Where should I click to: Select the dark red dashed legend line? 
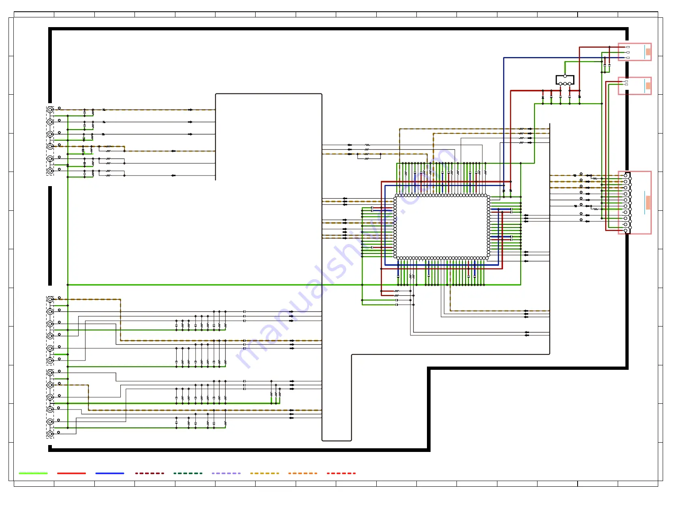[x=149, y=473]
